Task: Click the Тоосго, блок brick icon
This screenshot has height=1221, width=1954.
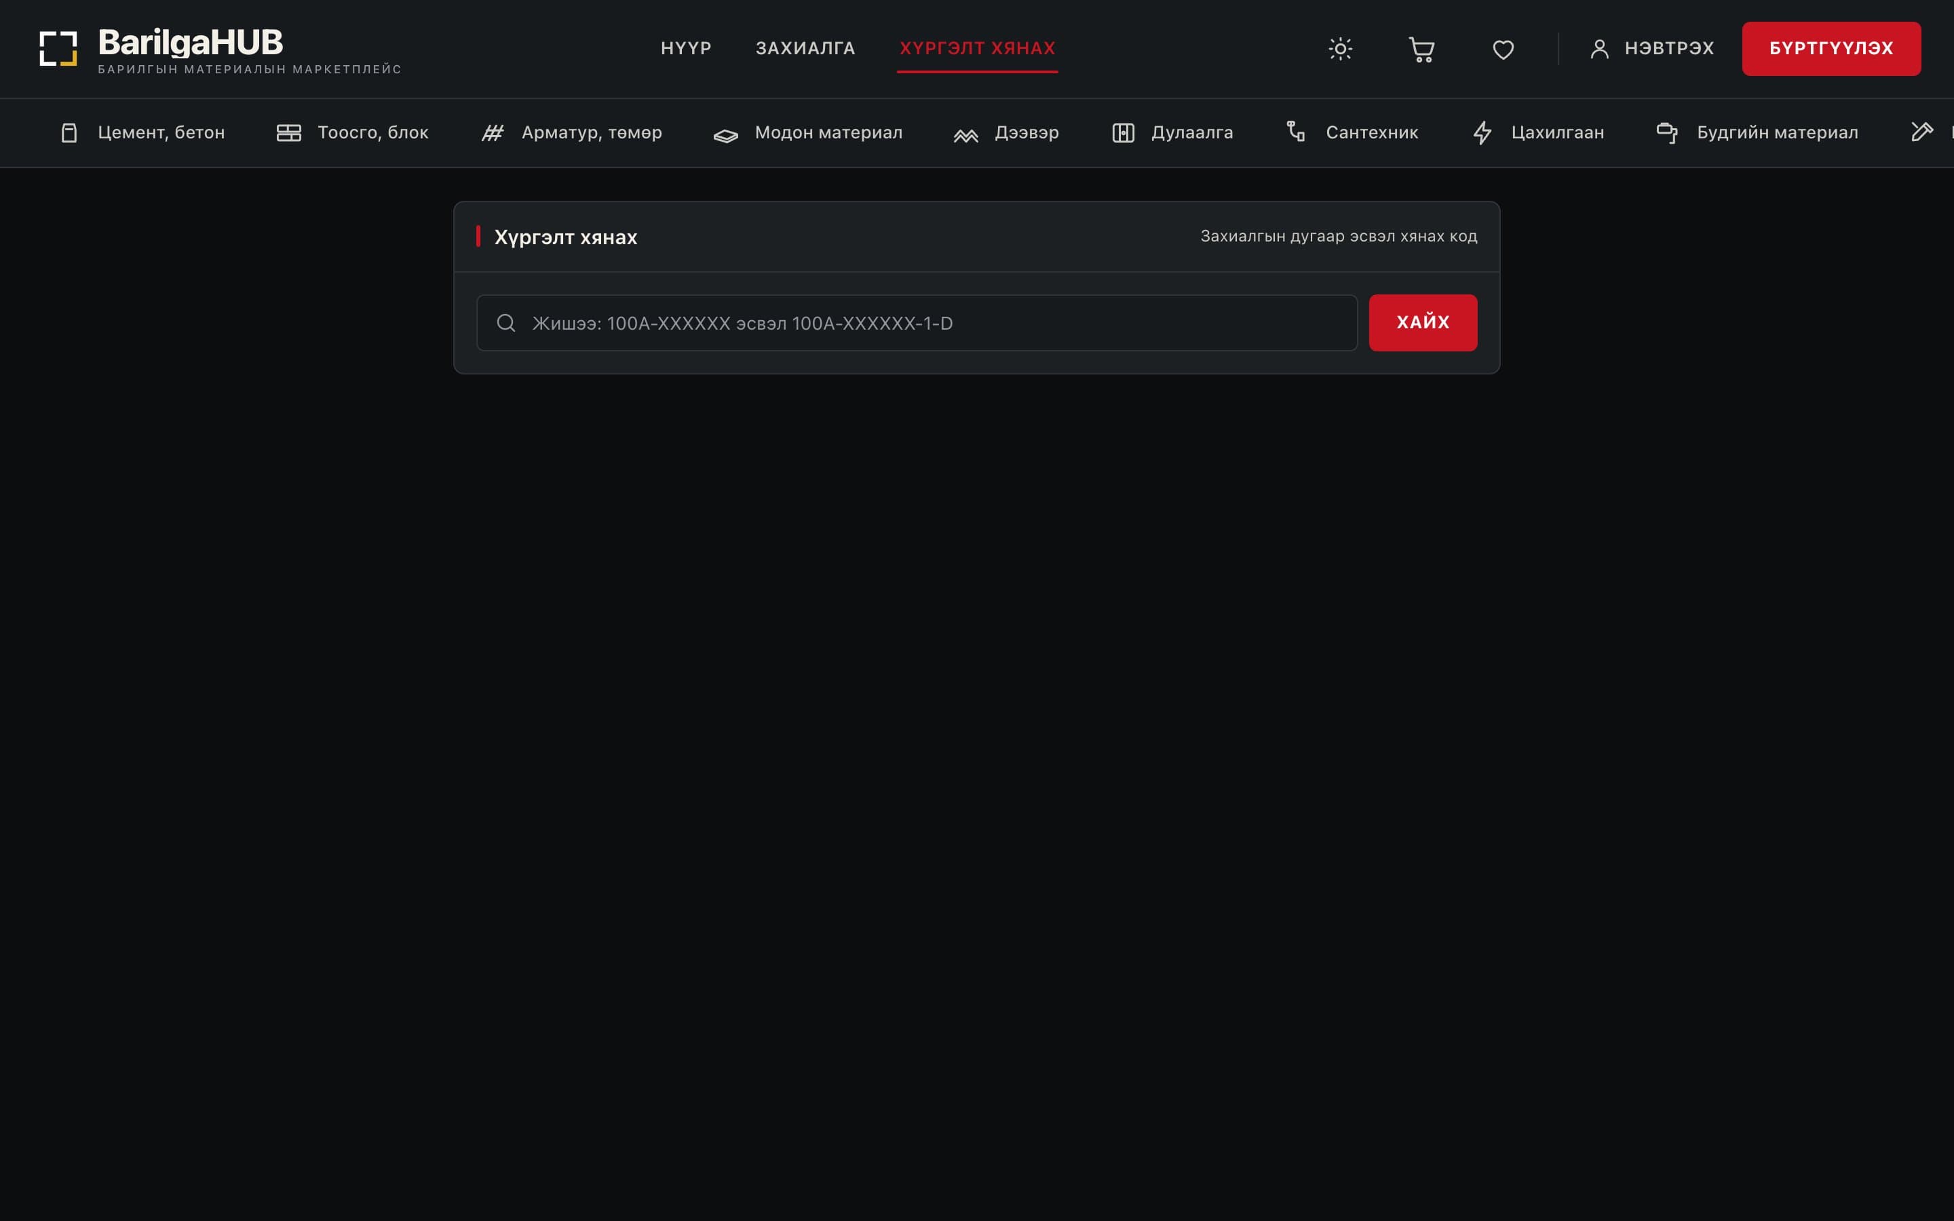Action: point(289,132)
